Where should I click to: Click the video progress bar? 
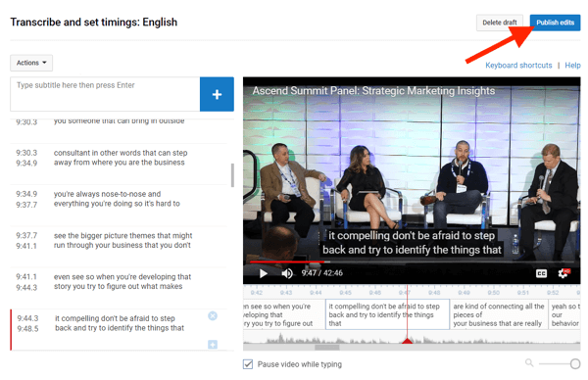click(412, 261)
